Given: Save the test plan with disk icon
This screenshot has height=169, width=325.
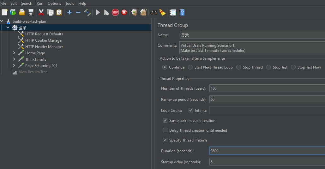Looking at the screenshot, I should [x=31, y=12].
